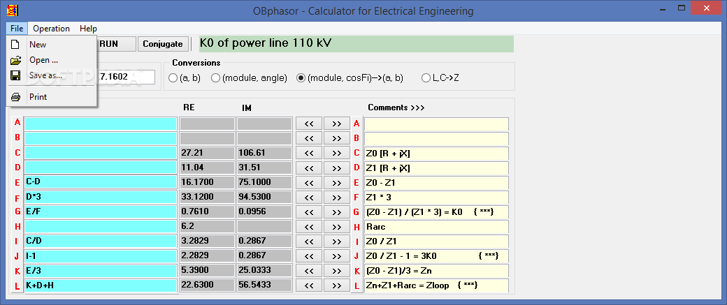Screen dimensions: 727x305
Task: Click the >> button in row J
Action: coord(337,256)
